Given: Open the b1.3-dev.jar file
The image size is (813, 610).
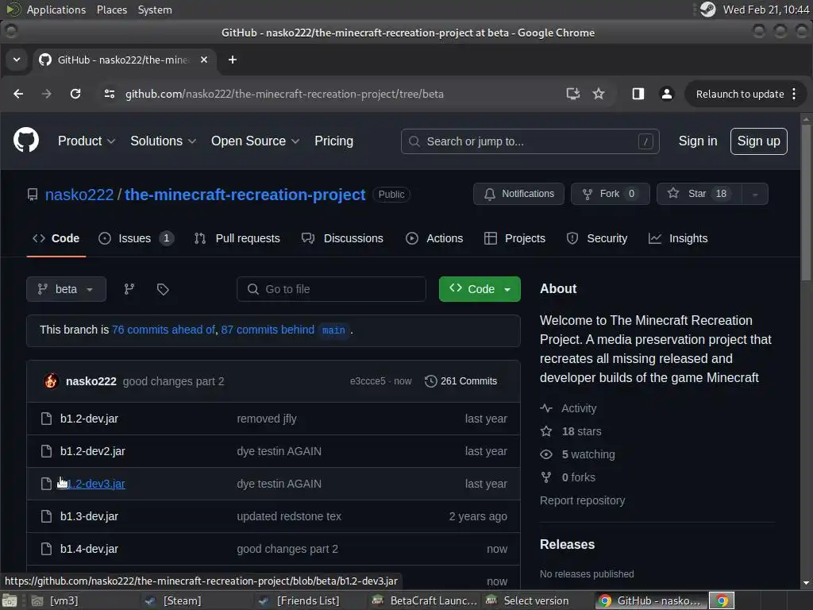Looking at the screenshot, I should 89,516.
